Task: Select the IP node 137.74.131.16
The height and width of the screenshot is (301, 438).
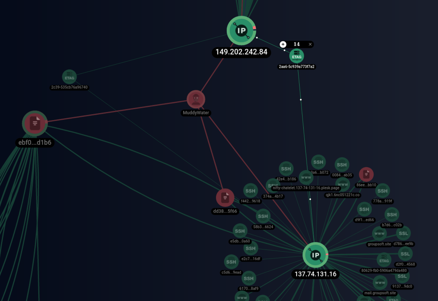Action: [315, 255]
